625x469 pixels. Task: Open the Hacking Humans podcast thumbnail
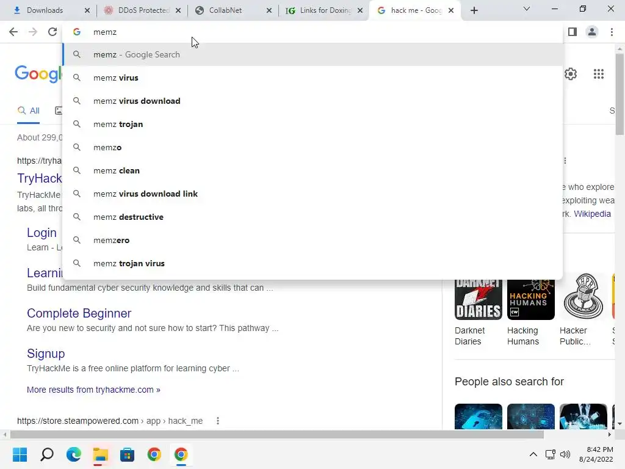[530, 299]
